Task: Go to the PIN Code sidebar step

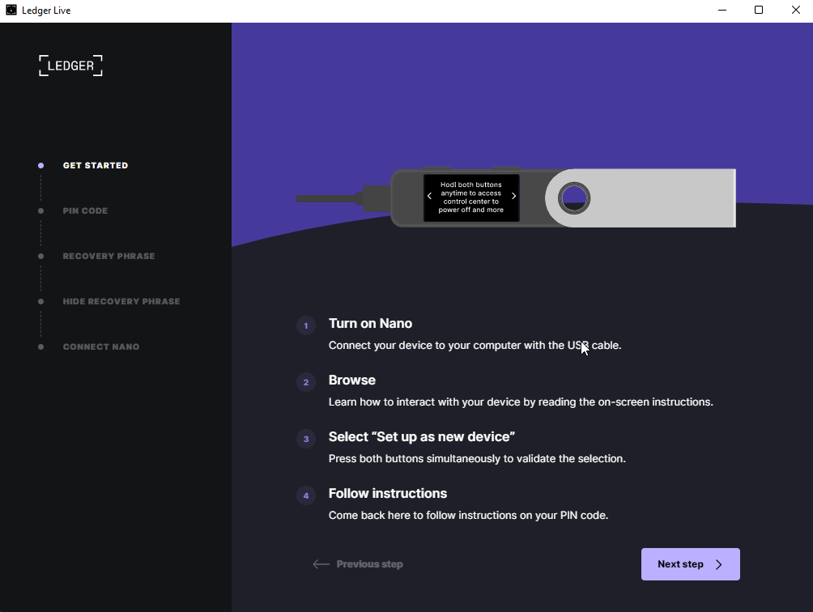Action: click(85, 210)
